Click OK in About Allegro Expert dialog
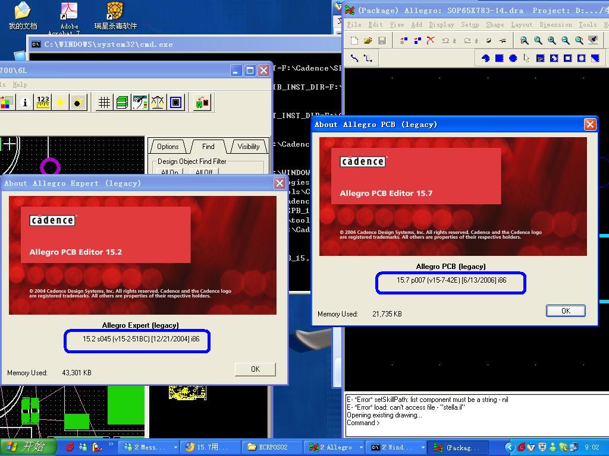Screen dimensions: 609x456 255,369
